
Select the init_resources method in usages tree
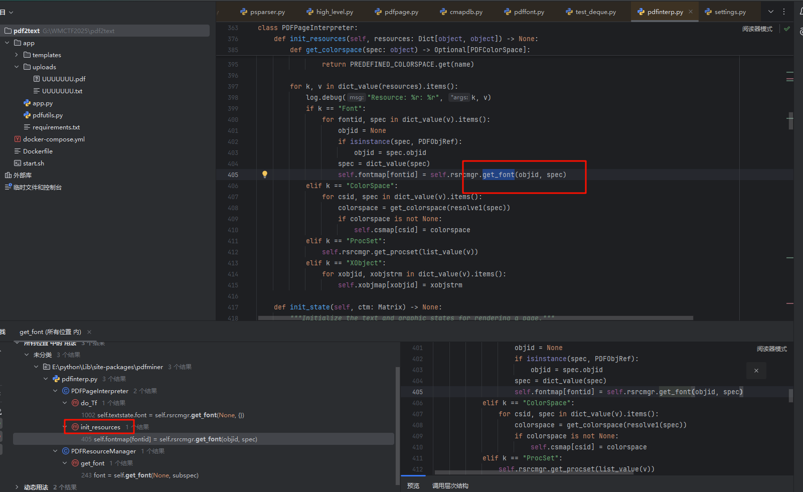(100, 427)
